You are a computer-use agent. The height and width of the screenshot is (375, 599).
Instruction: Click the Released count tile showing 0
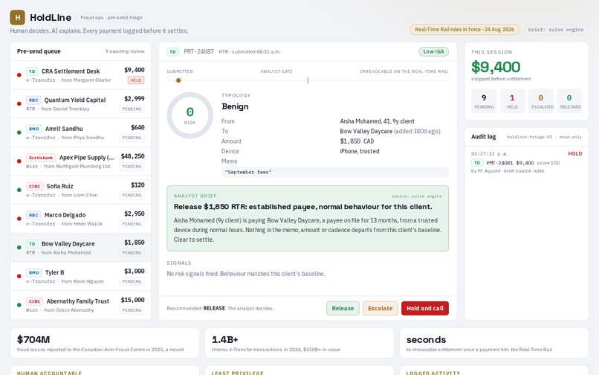point(569,101)
